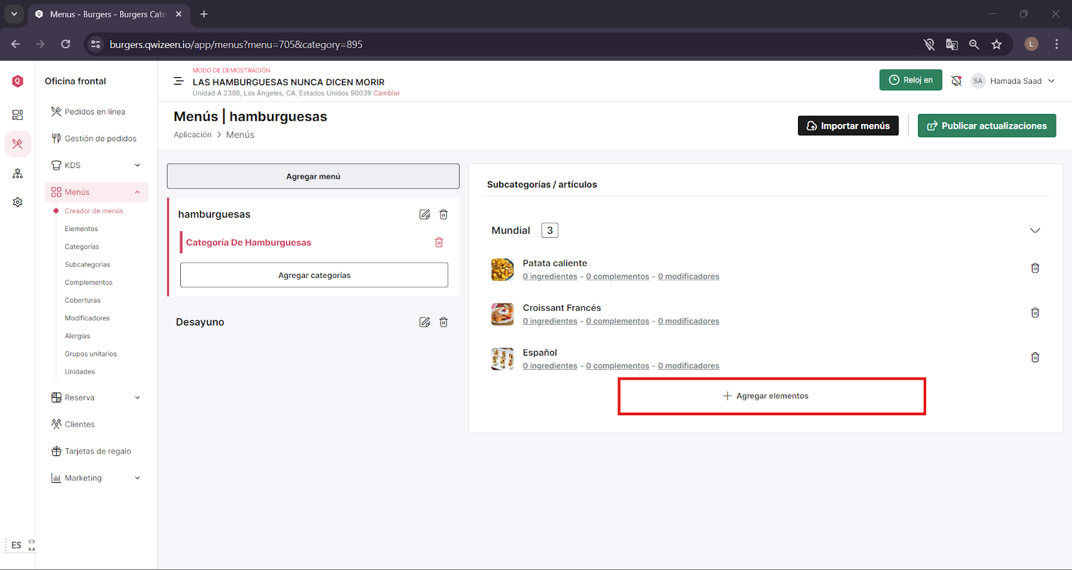Select Grupos unitarios submenu item

[90, 354]
